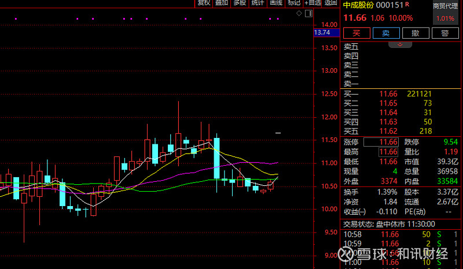Click the 最高 high price box
The image size is (463, 269).
click(x=388, y=152)
